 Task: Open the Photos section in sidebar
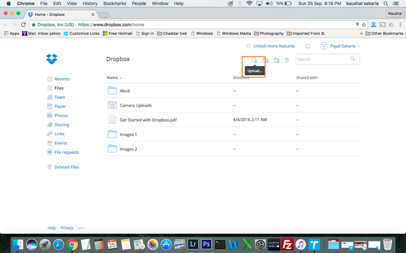pos(61,116)
